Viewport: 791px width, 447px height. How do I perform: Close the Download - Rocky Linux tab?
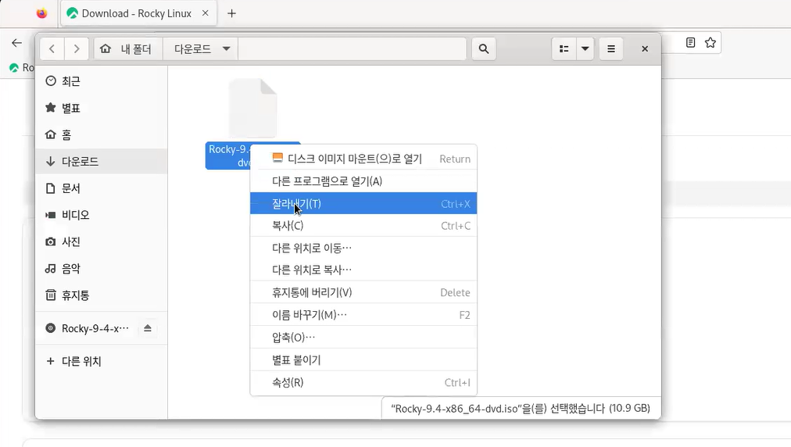coord(206,13)
